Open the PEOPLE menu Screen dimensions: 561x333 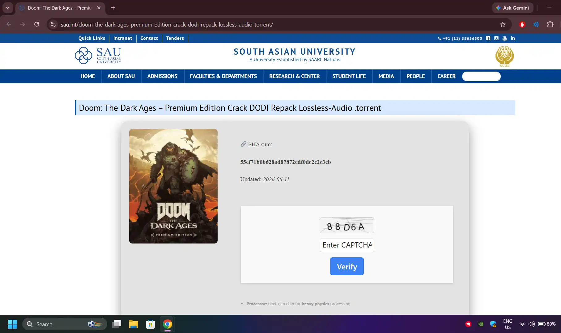[416, 76]
